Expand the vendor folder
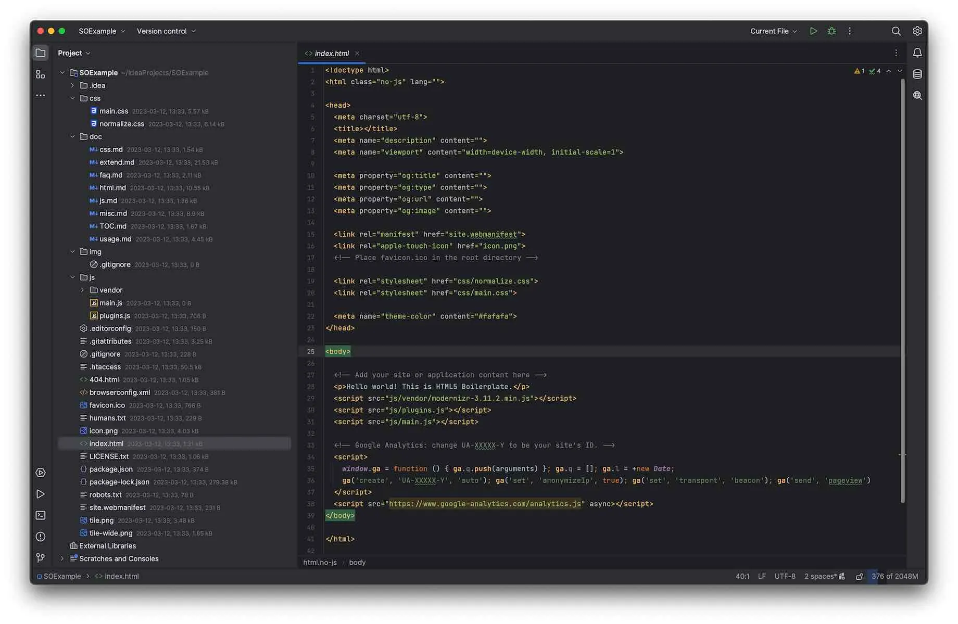The image size is (958, 624). click(83, 290)
